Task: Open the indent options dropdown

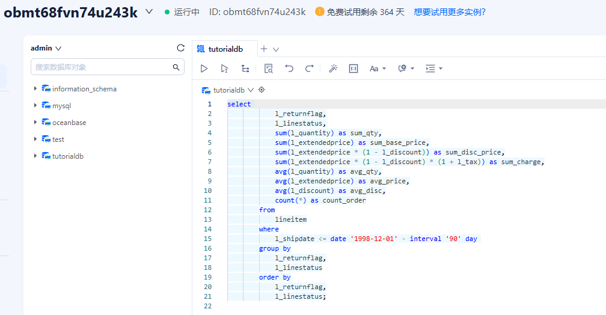Action: pyautogui.click(x=433, y=69)
